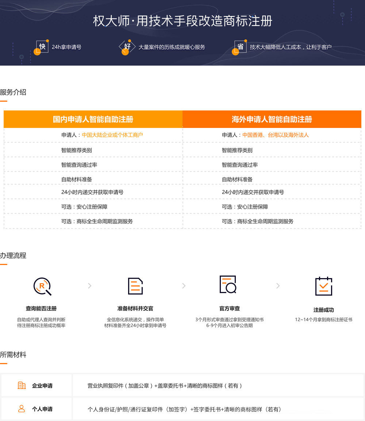Click the arrow between 准备材料并交官 and 官方审查
365x421 pixels.
tap(184, 286)
